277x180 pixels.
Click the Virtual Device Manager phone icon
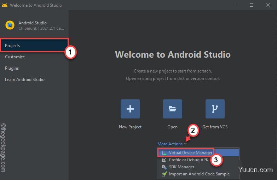[x=164, y=153]
